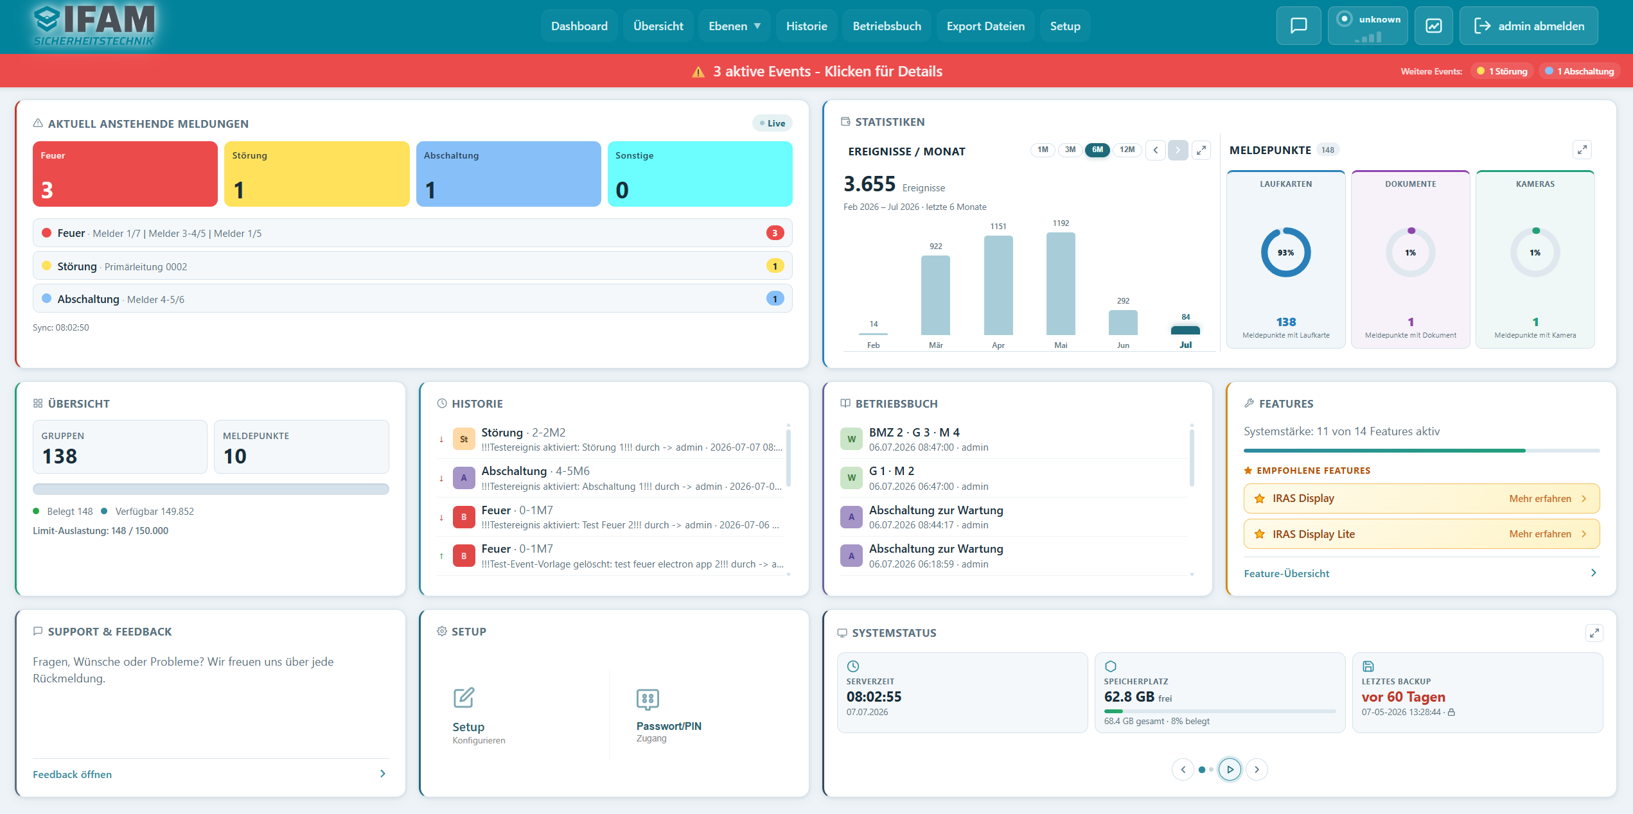Expand the Feuer alarm list row

pyautogui.click(x=412, y=233)
